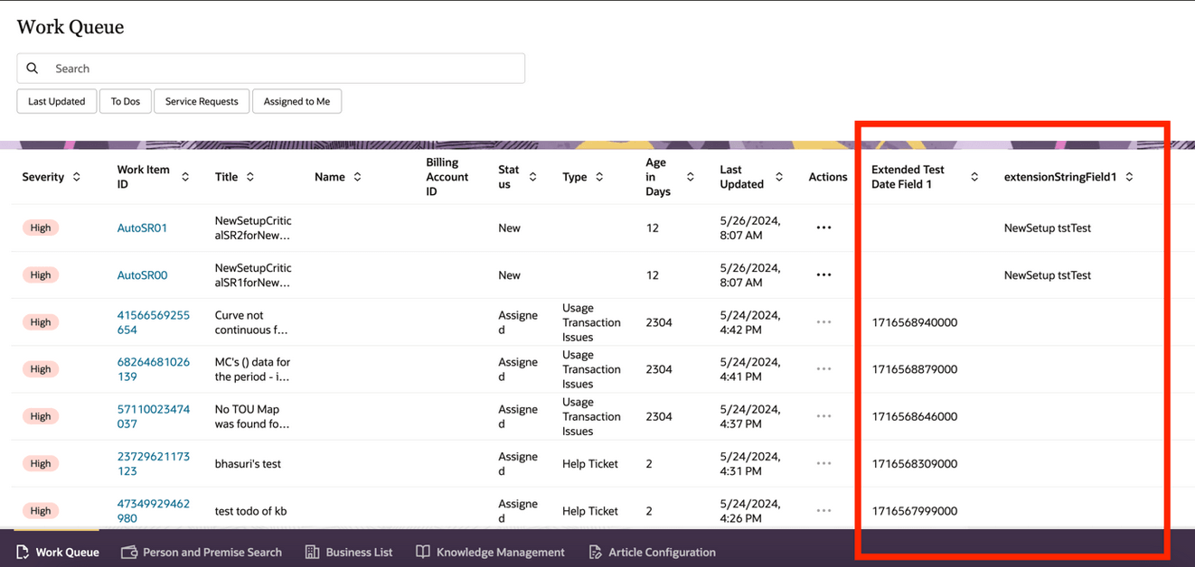Viewport: 1195px width, 567px height.
Task: Select the Last Updated filter chip
Action: [x=56, y=101]
